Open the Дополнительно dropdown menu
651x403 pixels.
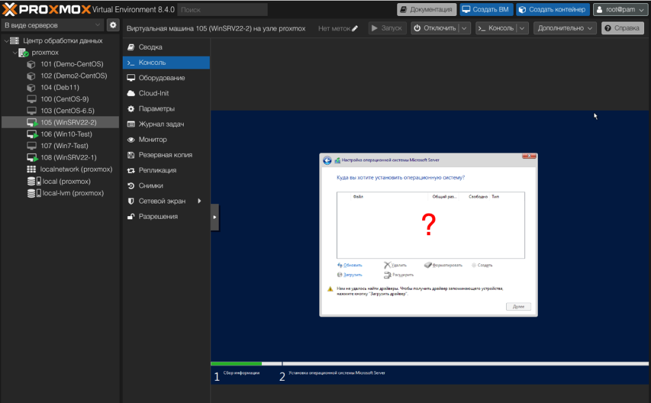(x=565, y=29)
